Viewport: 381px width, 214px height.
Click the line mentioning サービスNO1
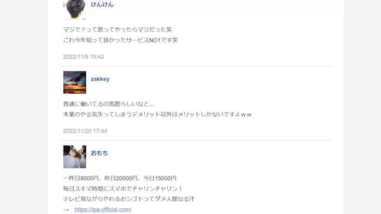[121, 40]
